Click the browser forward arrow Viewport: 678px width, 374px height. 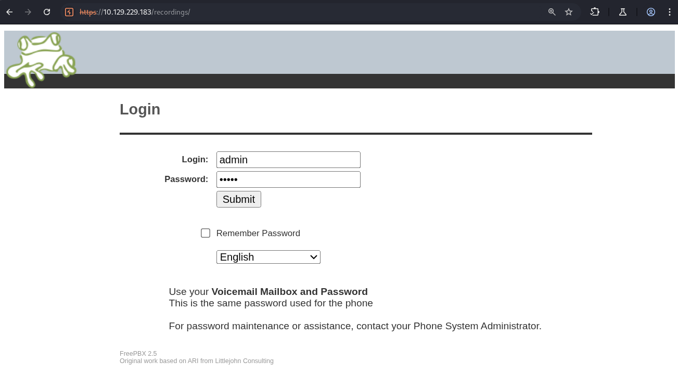[x=28, y=12]
